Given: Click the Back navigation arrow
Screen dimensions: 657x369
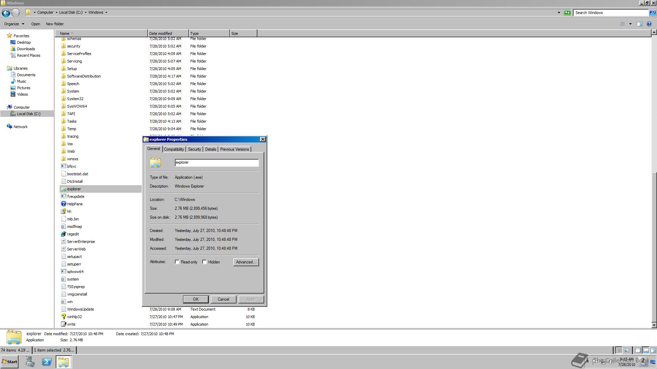Looking at the screenshot, I should pyautogui.click(x=6, y=13).
